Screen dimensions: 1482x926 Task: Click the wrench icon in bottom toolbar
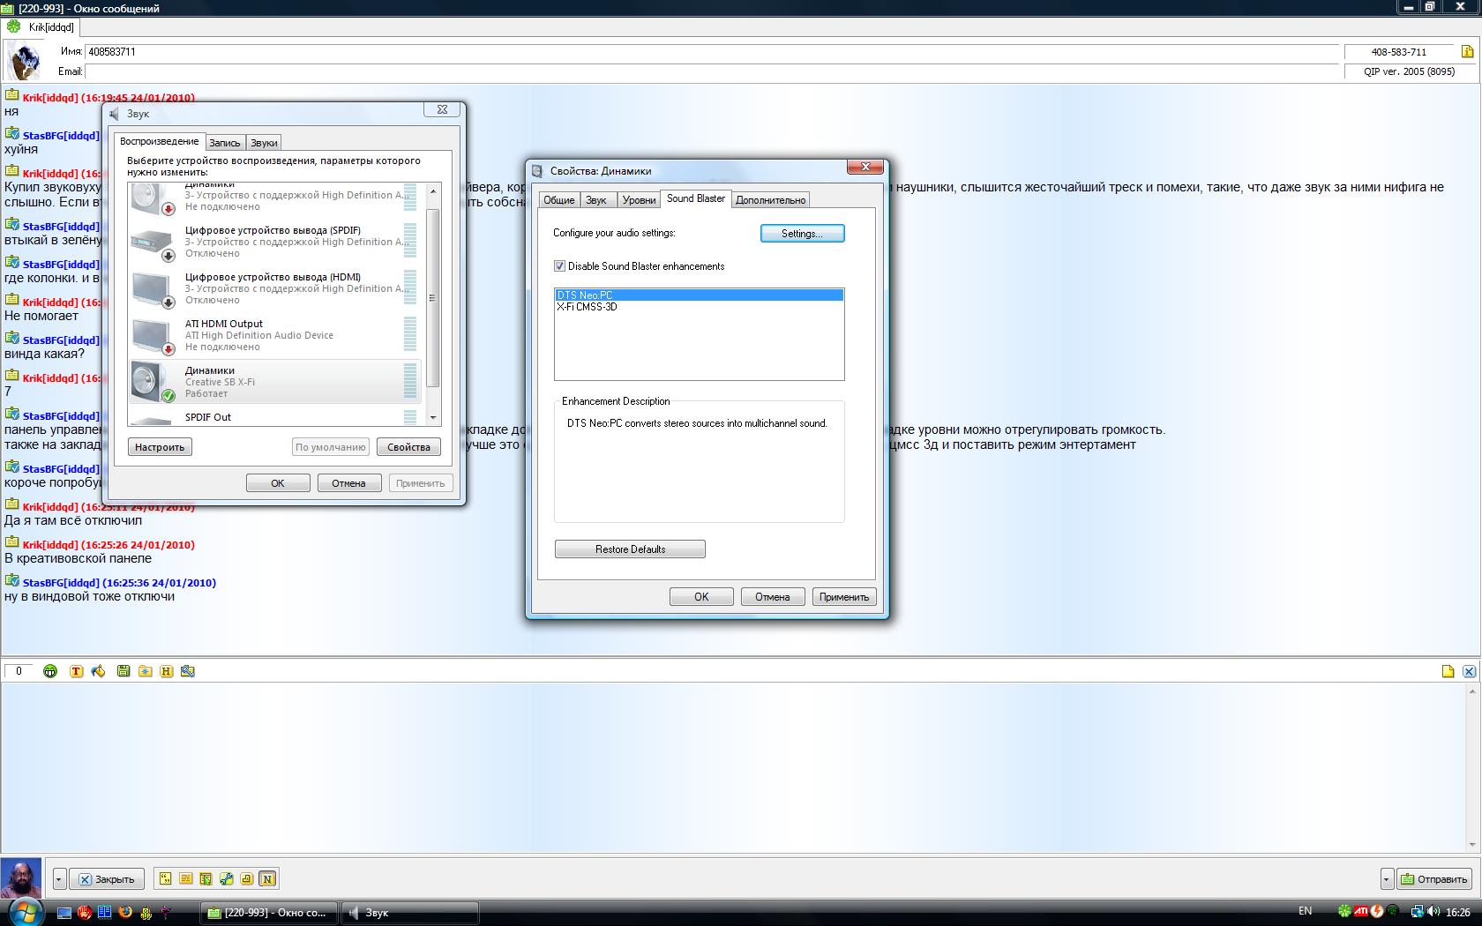point(227,878)
